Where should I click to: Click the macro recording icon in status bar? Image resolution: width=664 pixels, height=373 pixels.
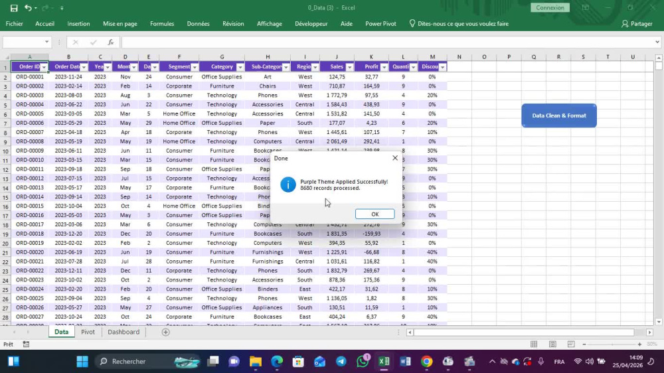[x=27, y=344]
